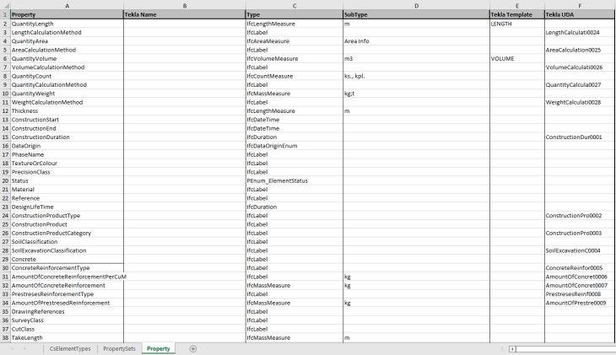This screenshot has width=616, height=355.
Task: Select cell 'PhaseName'
Action: coord(67,154)
